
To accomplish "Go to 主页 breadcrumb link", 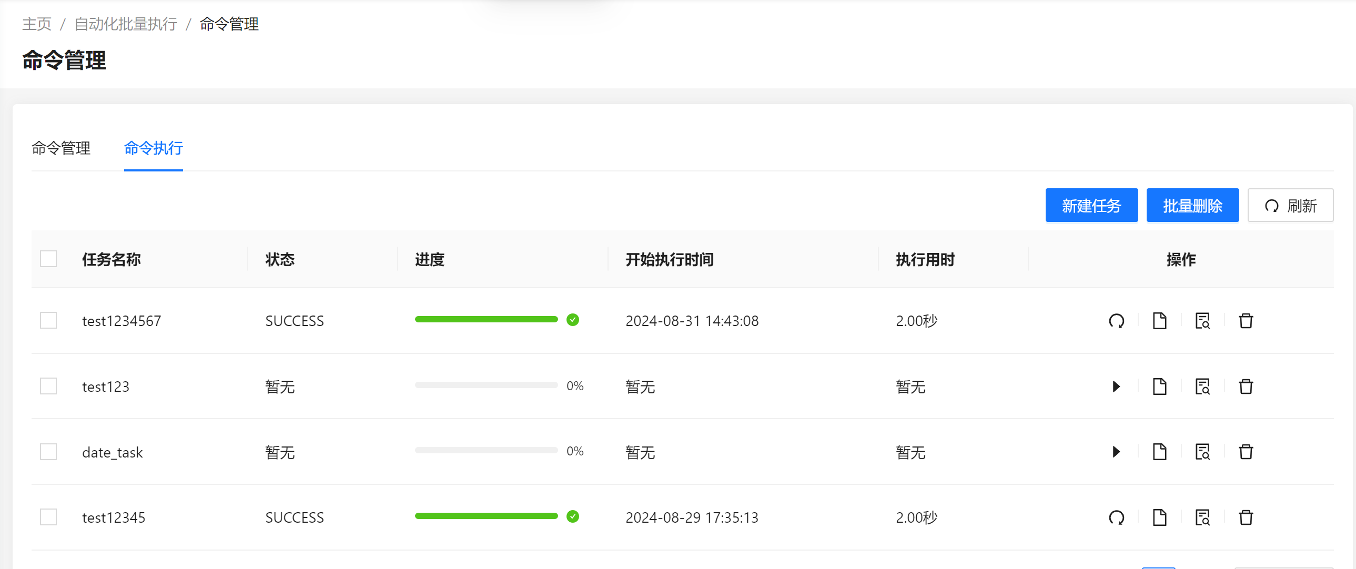I will 37,24.
